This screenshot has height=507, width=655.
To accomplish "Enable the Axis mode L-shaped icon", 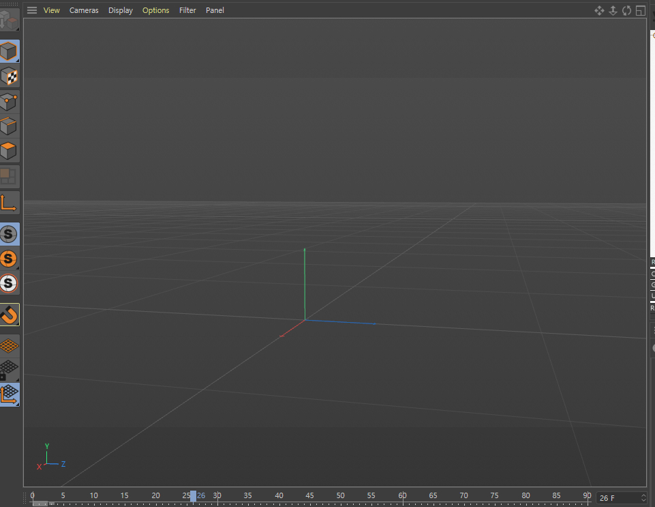I will pyautogui.click(x=9, y=203).
